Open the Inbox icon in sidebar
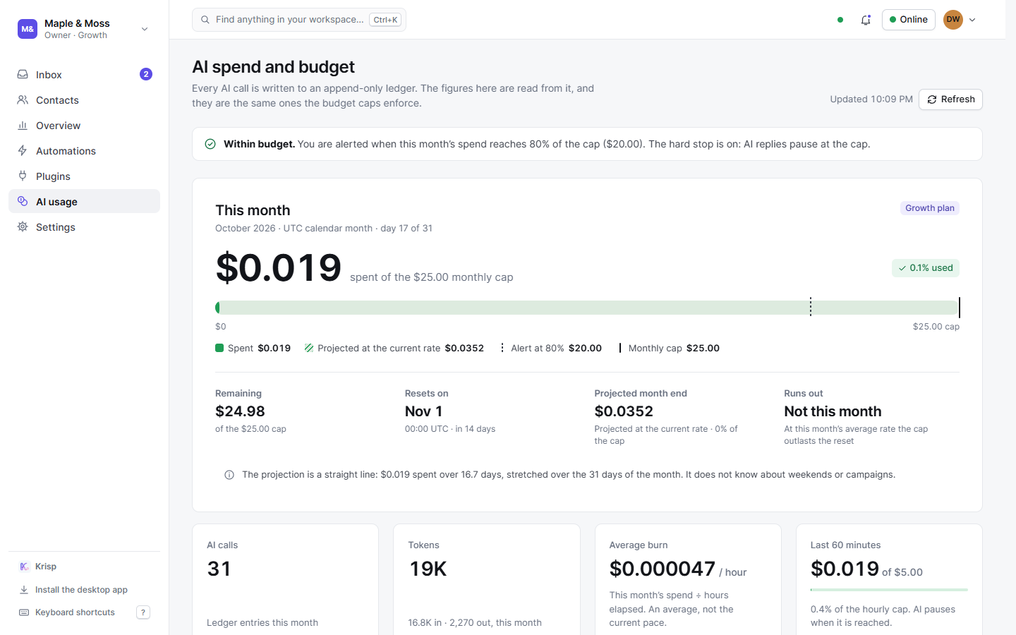This screenshot has height=635, width=1016. 23,74
